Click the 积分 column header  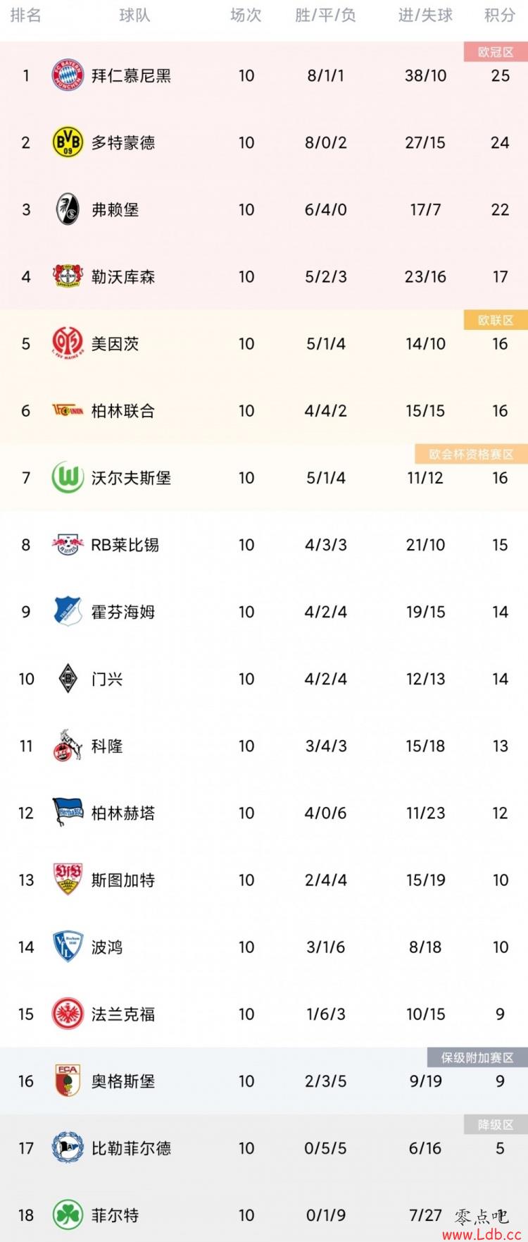click(500, 16)
